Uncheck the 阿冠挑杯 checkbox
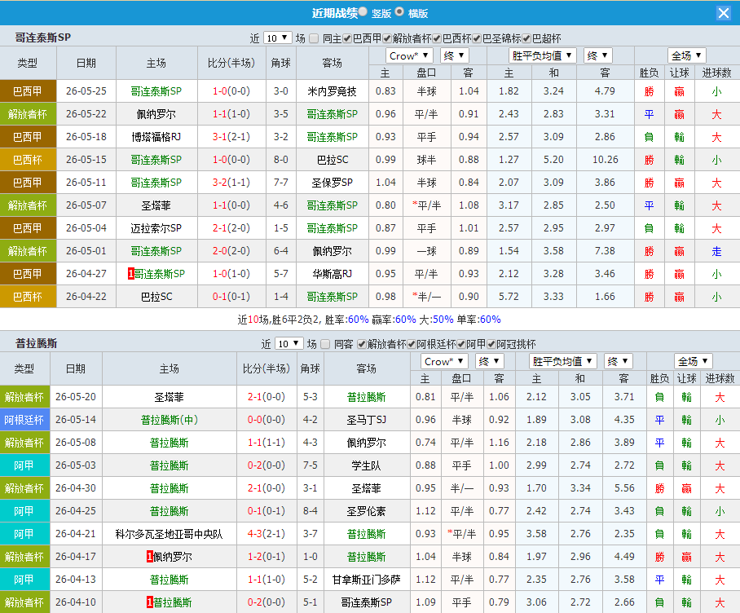740x613 pixels. click(491, 344)
